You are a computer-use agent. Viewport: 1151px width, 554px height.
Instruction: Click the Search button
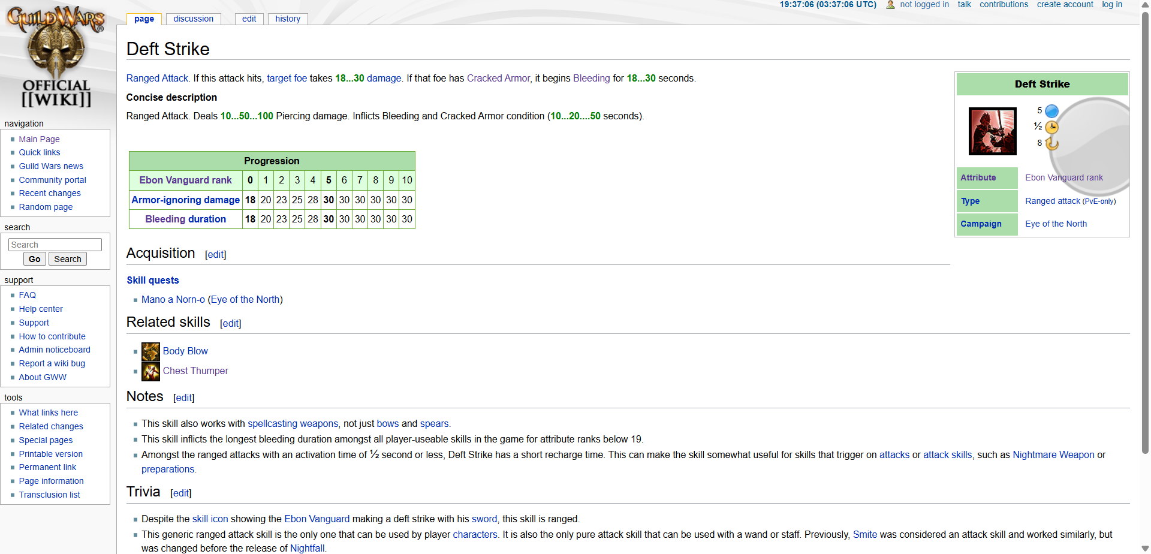[68, 259]
